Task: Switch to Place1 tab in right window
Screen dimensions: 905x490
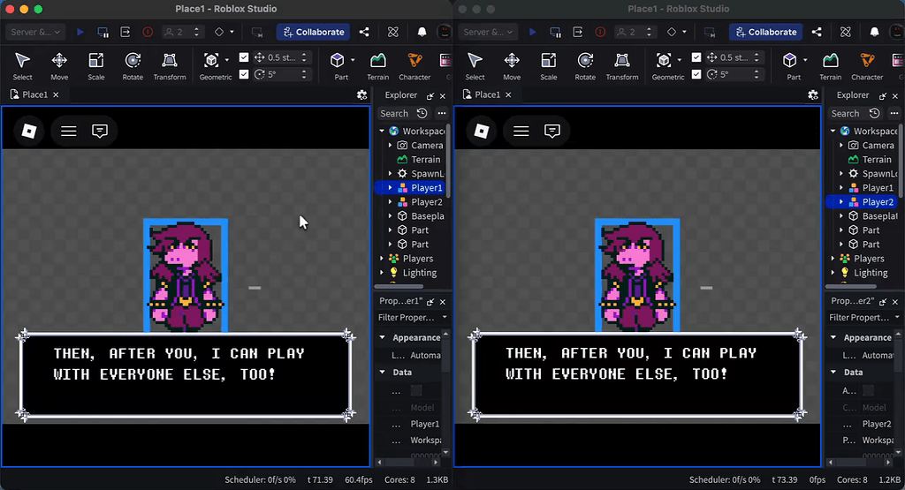Action: [x=487, y=94]
